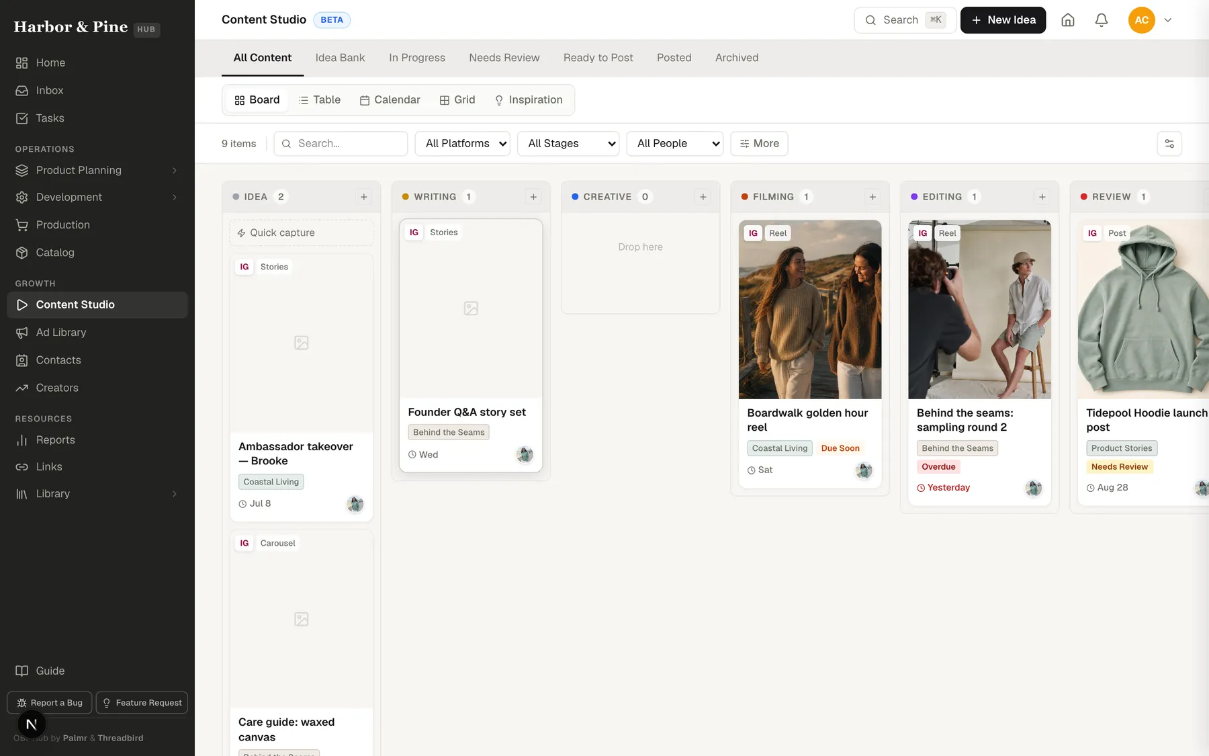Screen dimensions: 1209x756
Task: Open notifications bell
Action: (x=1102, y=20)
